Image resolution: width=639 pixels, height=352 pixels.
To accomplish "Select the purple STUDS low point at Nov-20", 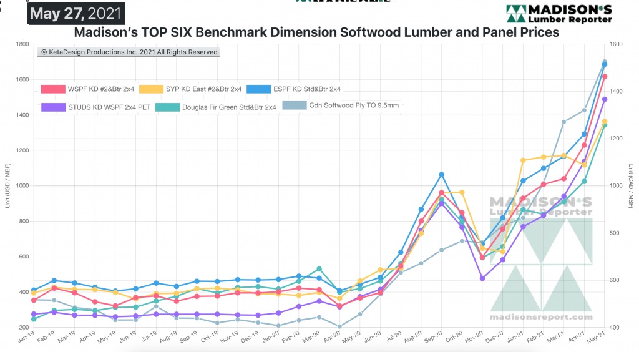I will coord(482,278).
